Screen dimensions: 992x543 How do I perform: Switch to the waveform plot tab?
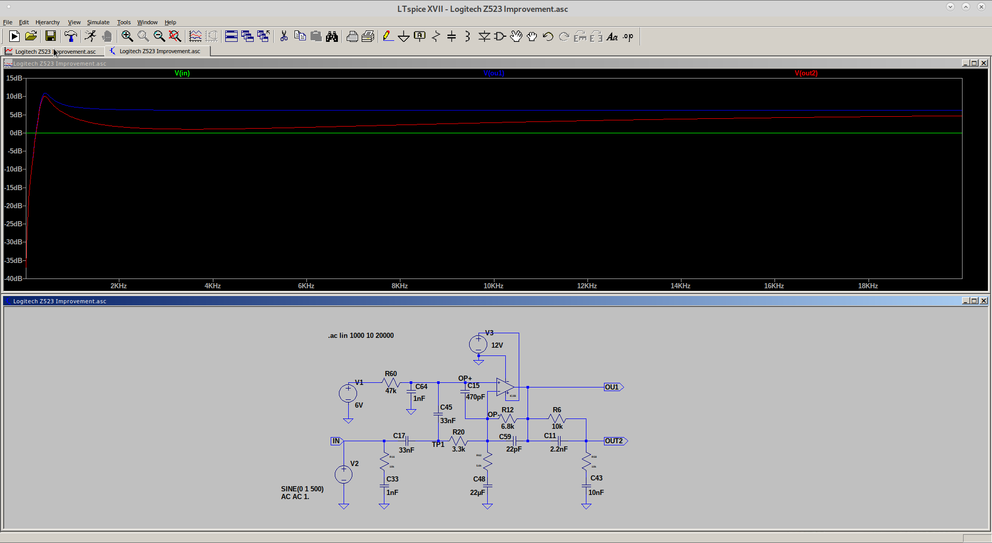point(53,51)
